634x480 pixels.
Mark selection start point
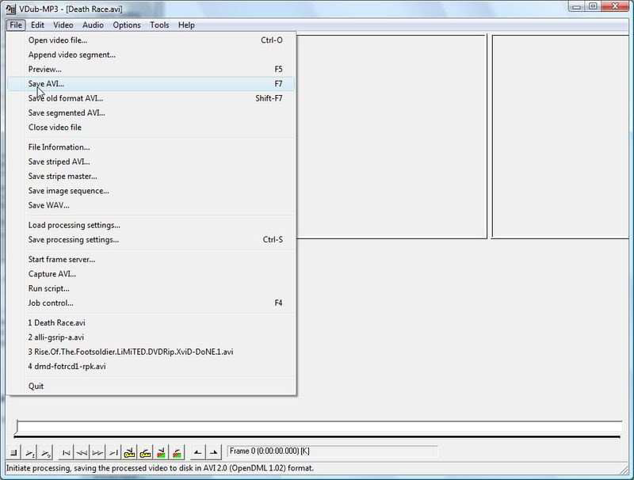(x=197, y=452)
